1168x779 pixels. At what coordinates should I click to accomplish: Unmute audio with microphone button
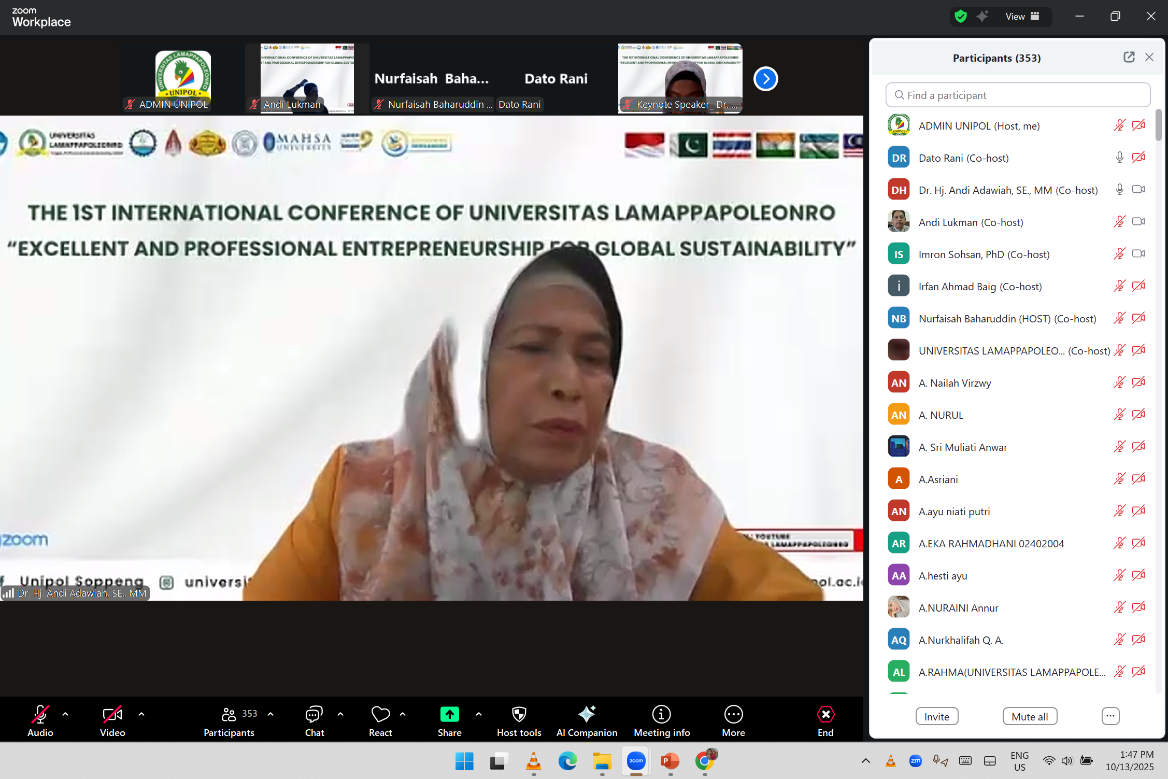(40, 715)
